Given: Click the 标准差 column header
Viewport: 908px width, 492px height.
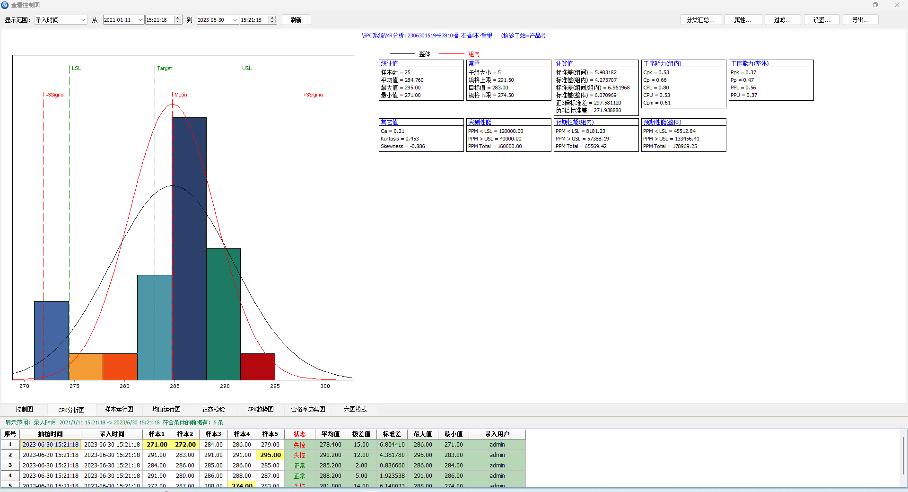Looking at the screenshot, I should [x=392, y=434].
